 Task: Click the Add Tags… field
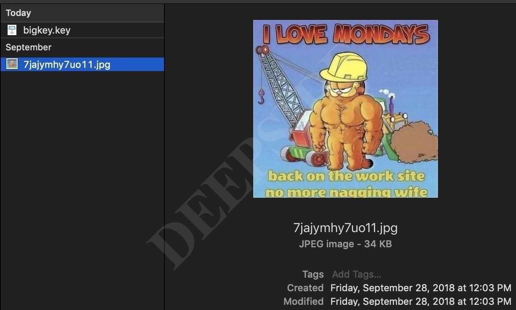click(356, 274)
